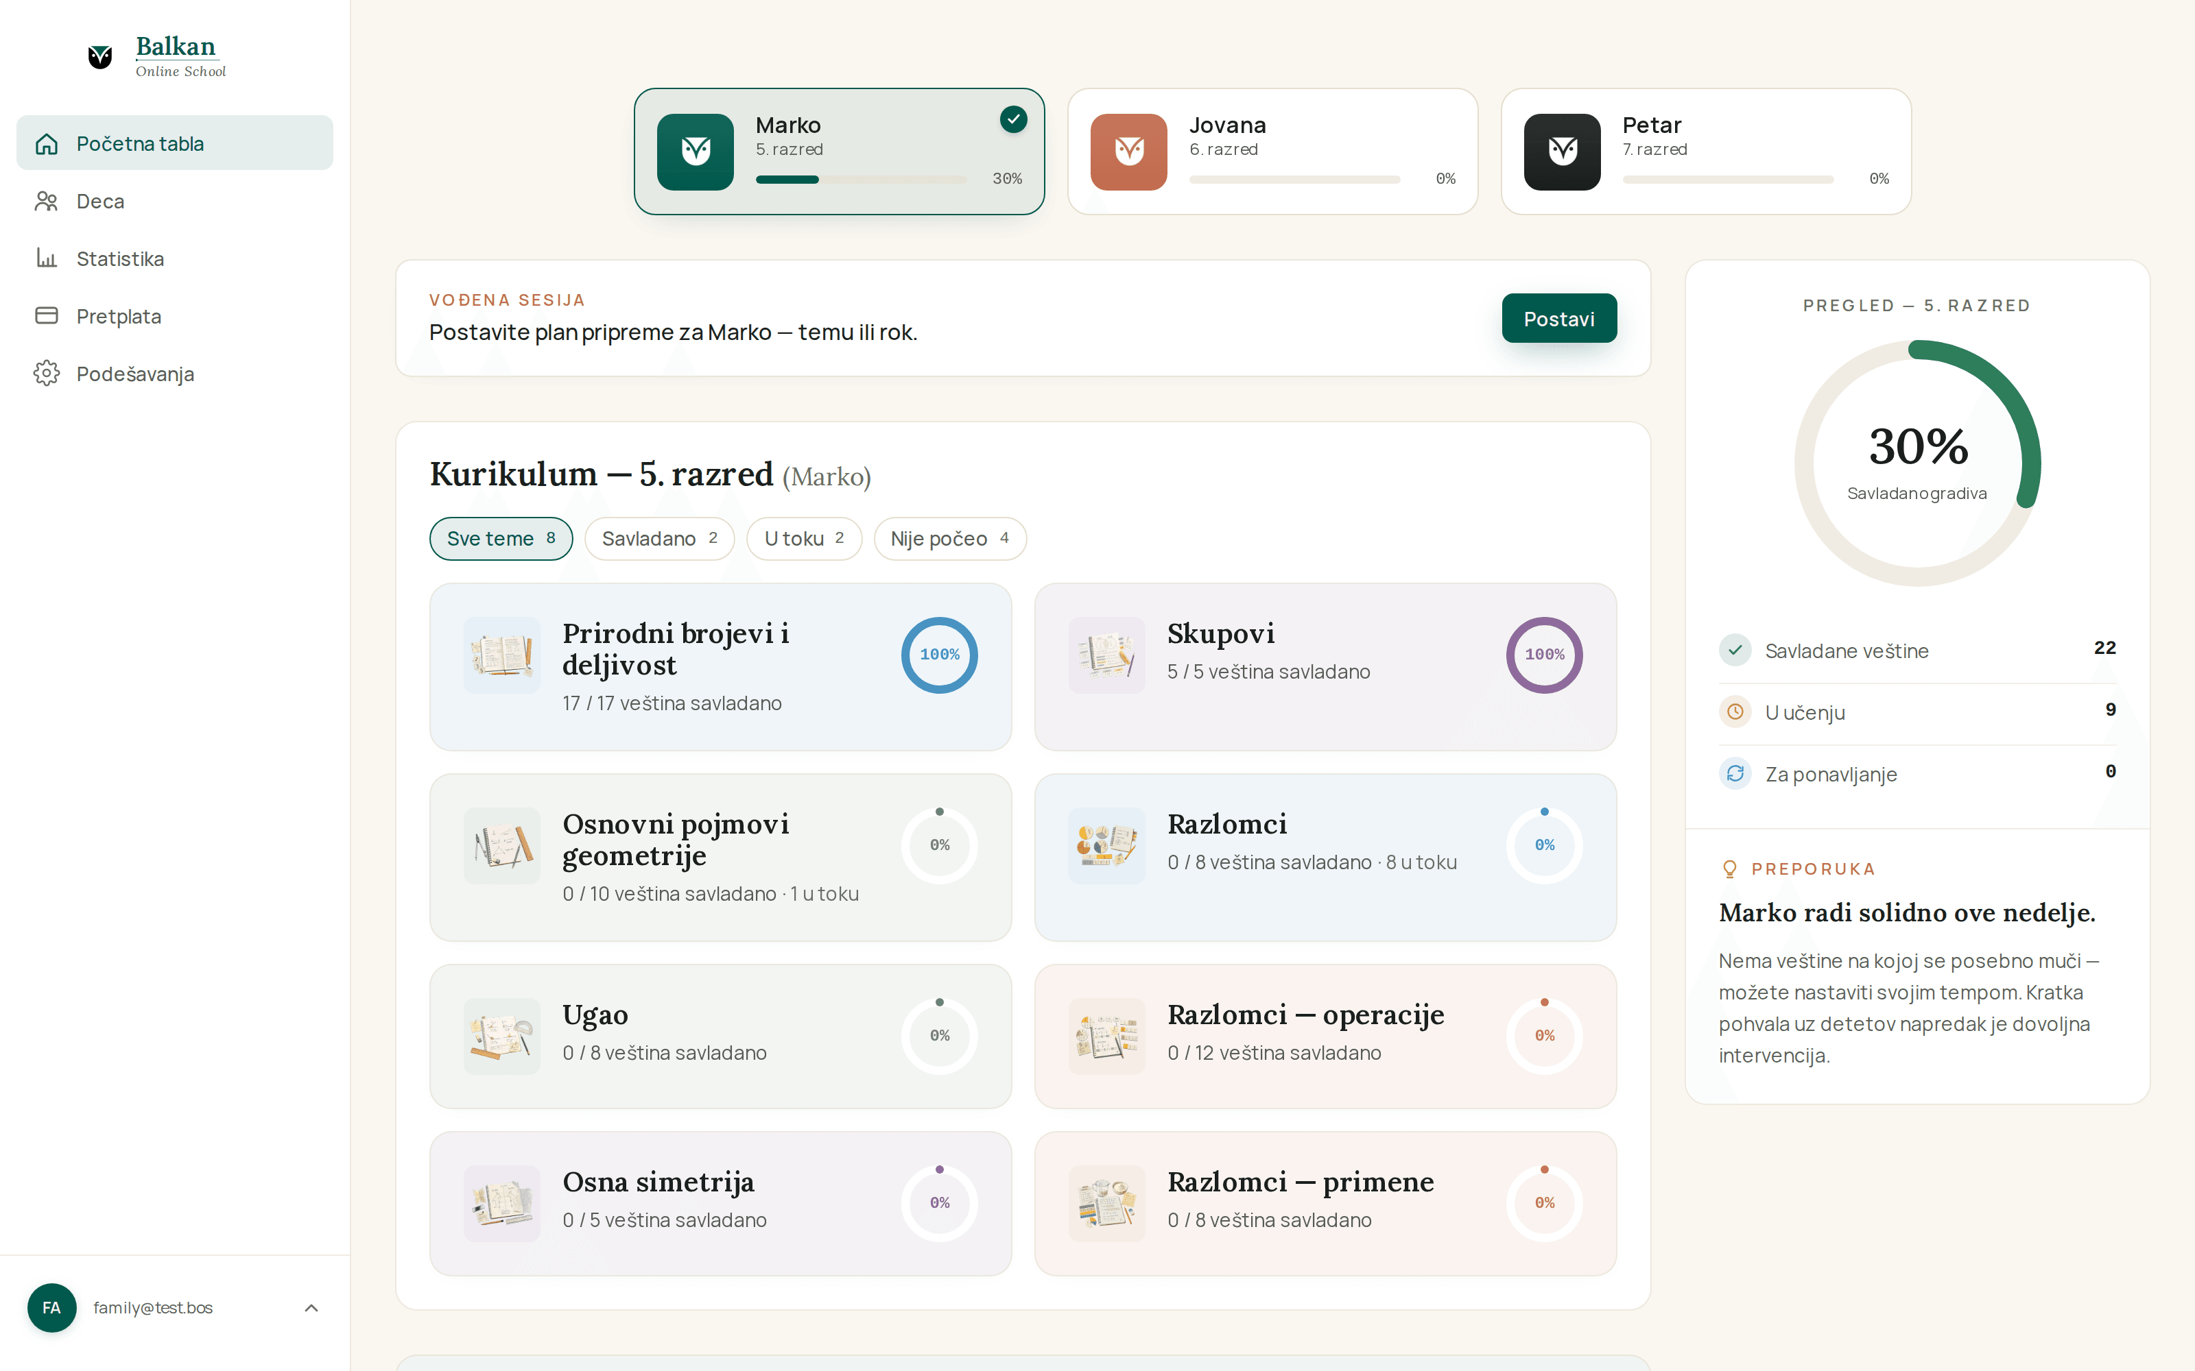Click the Prirodni brojevi i deljivost thumbnail
The height and width of the screenshot is (1371, 2195).
tap(501, 655)
